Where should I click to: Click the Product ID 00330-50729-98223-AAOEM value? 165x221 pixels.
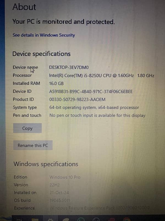tap(77, 99)
